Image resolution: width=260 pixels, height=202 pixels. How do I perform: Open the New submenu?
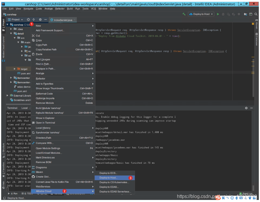click(63, 26)
